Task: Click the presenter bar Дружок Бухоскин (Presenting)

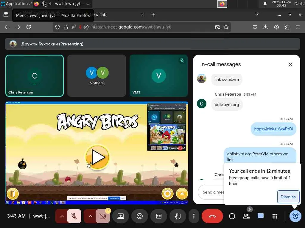Action: pyautogui.click(x=152, y=44)
